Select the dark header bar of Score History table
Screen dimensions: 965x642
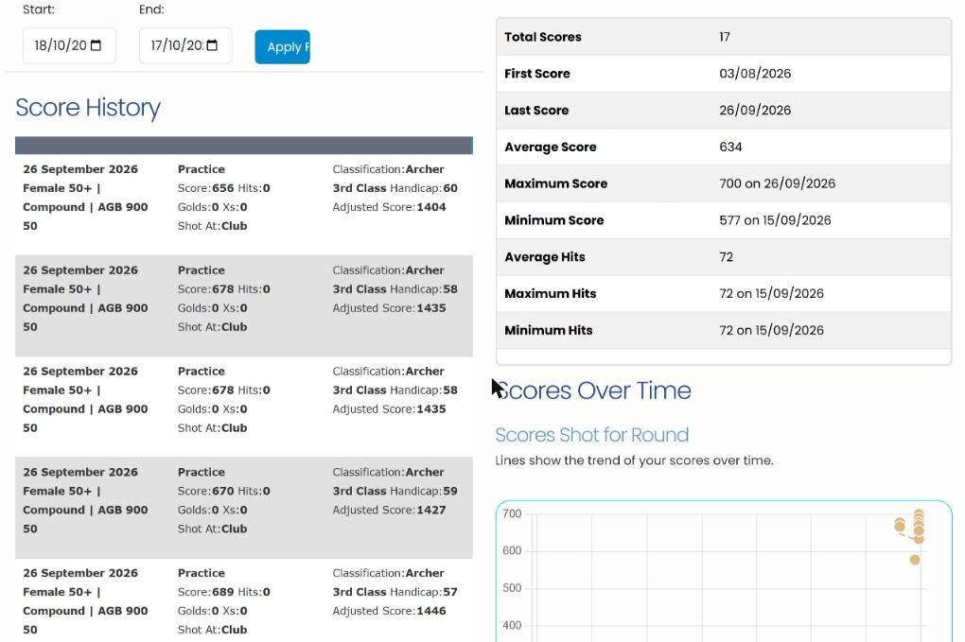click(x=244, y=145)
